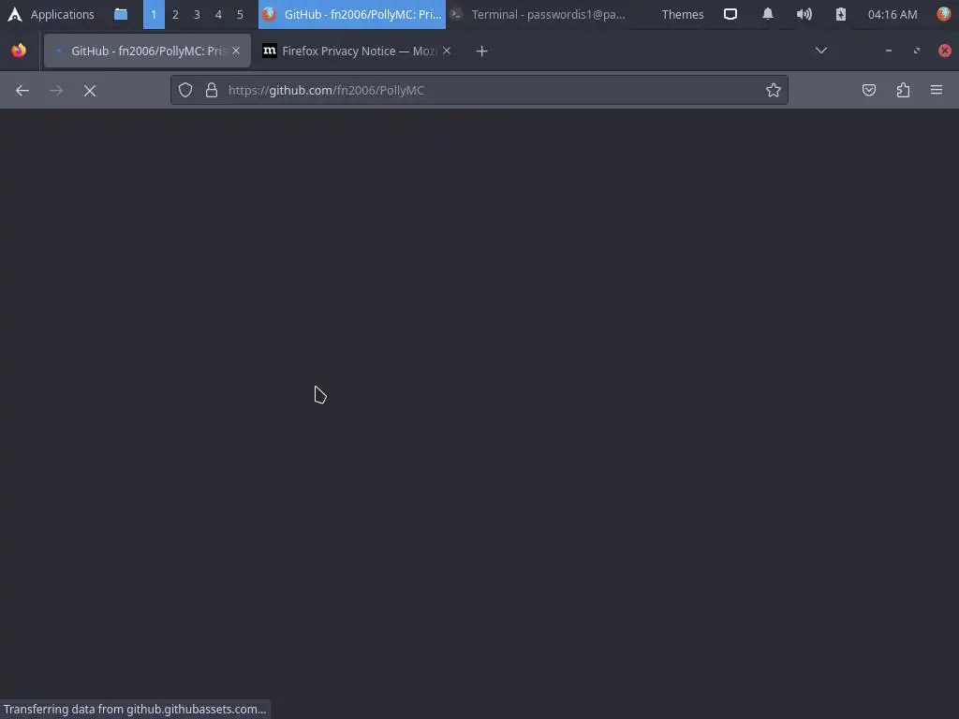Switch to workspace 4

(218, 14)
